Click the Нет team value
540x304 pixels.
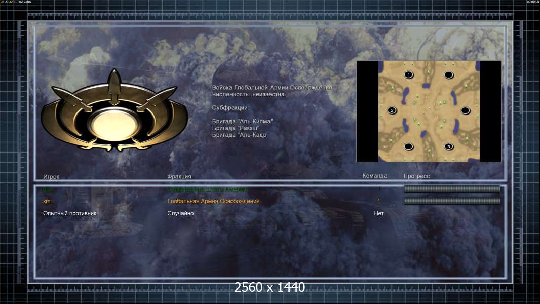pyautogui.click(x=379, y=213)
